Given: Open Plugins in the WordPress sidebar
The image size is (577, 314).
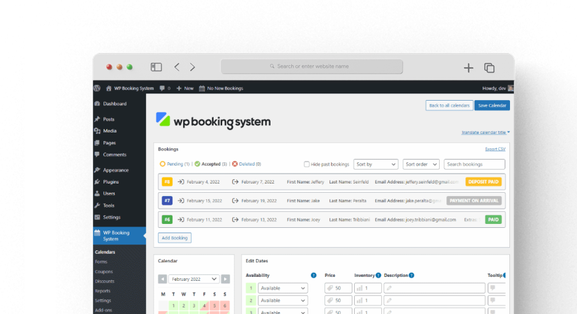Looking at the screenshot, I should [x=110, y=182].
